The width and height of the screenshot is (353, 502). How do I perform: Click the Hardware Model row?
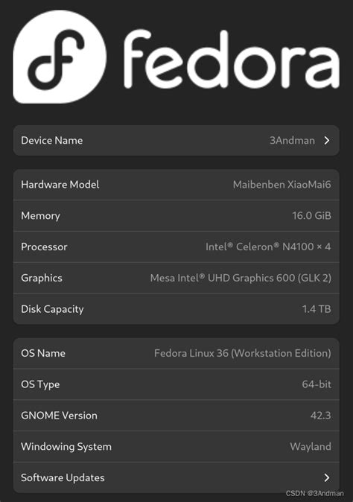[x=176, y=185]
